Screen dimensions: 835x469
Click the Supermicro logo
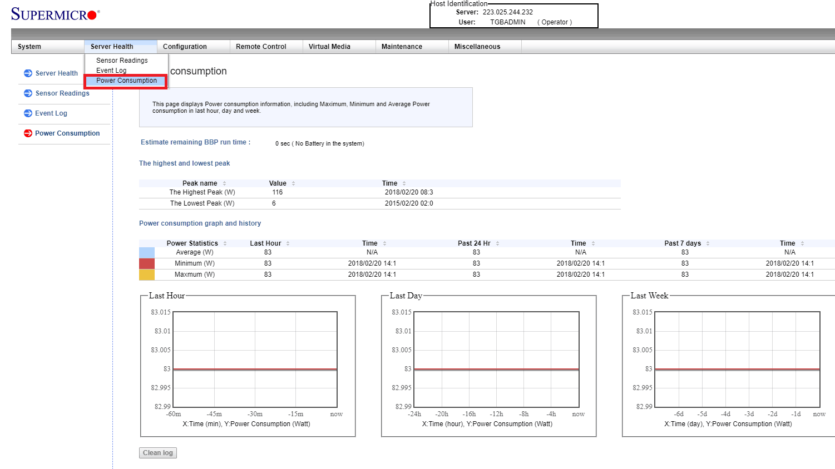click(55, 14)
